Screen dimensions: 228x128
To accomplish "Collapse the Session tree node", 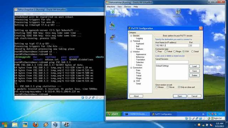I will tap(131, 36).
